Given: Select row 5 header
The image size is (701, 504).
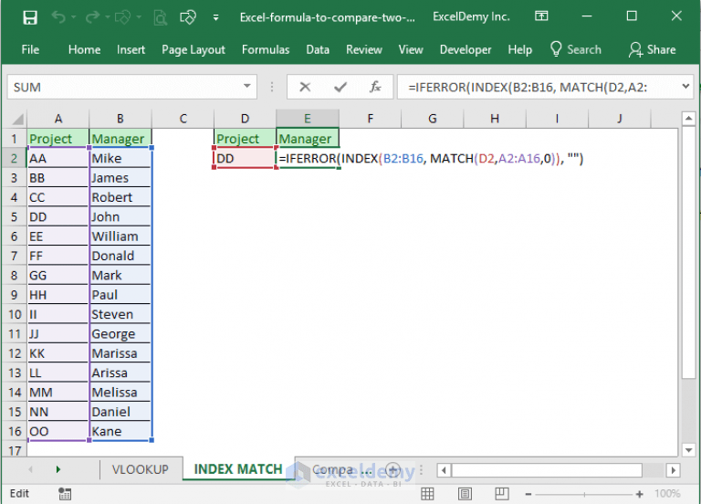Looking at the screenshot, I should coord(14,217).
